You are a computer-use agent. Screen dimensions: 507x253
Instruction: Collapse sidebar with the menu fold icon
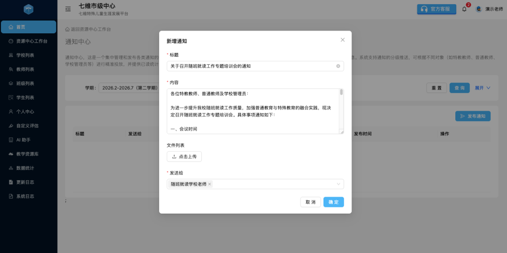(68, 9)
